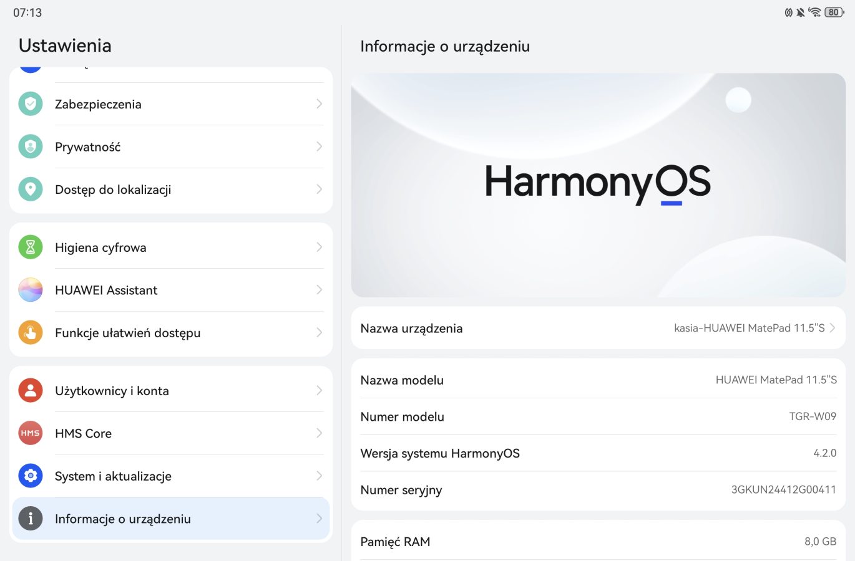Expand Zabezpieczenia row chevron
The width and height of the screenshot is (855, 561).
pos(319,104)
